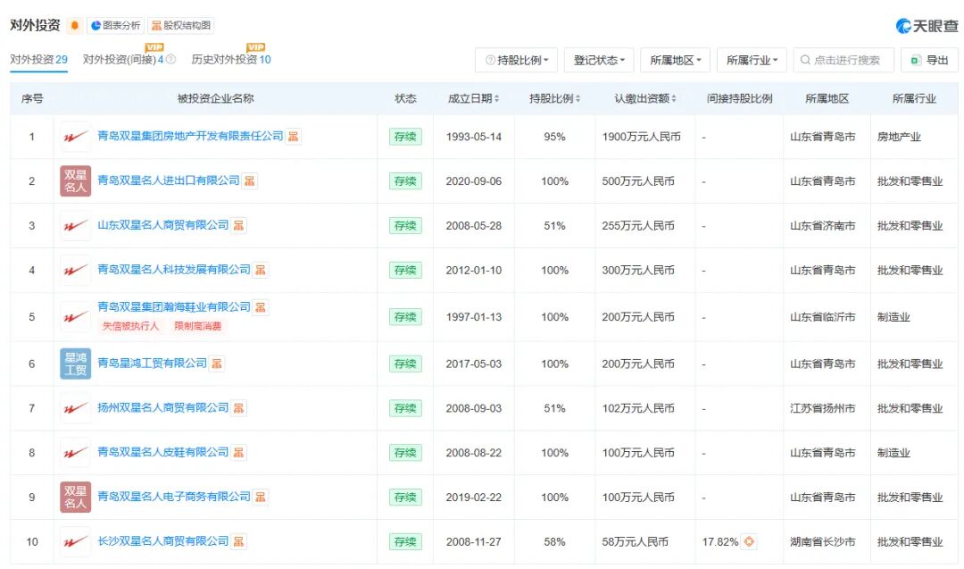Switch to 历史对外投资 10 tab
The width and height of the screenshot is (964, 569).
pyautogui.click(x=231, y=60)
